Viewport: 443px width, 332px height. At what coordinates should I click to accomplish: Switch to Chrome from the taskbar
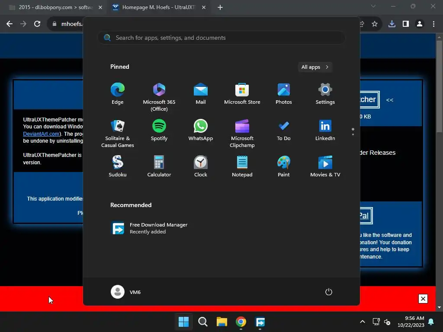(x=241, y=322)
